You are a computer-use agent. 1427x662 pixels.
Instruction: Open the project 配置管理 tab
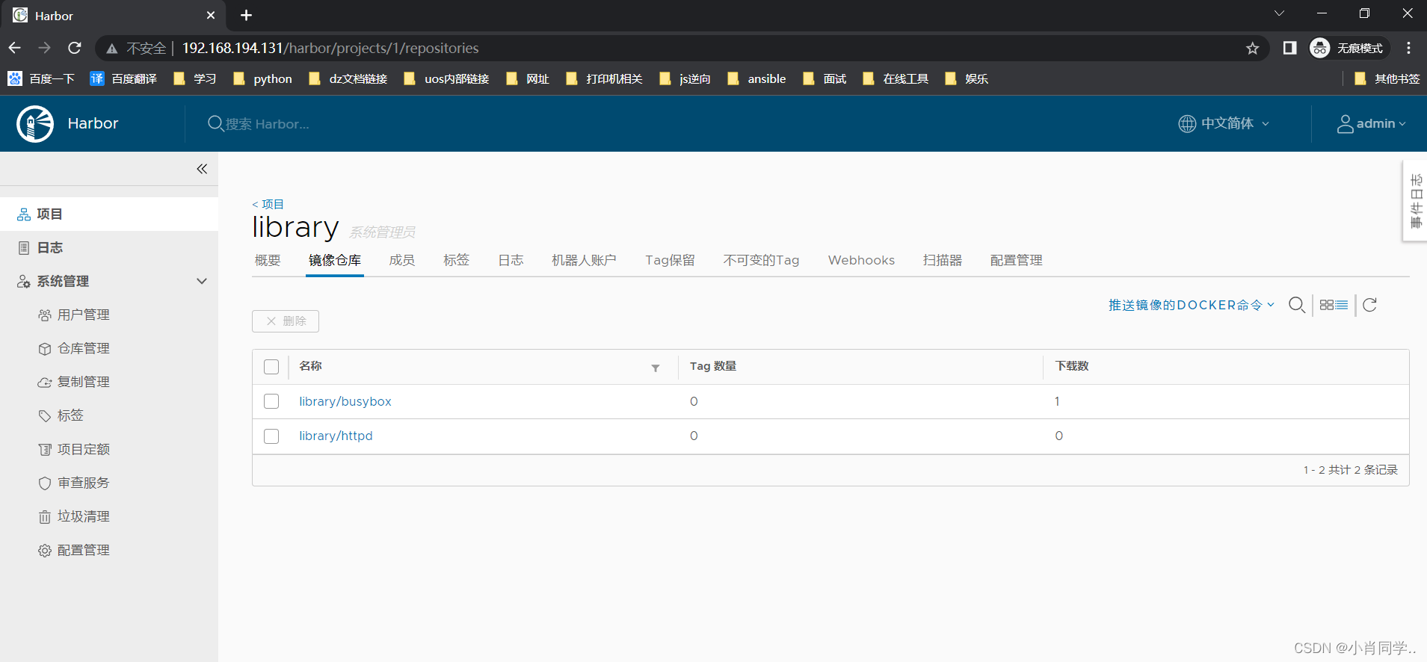point(1016,260)
